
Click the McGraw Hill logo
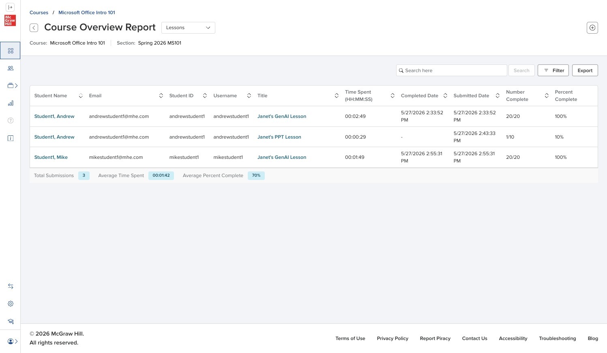[10, 21]
